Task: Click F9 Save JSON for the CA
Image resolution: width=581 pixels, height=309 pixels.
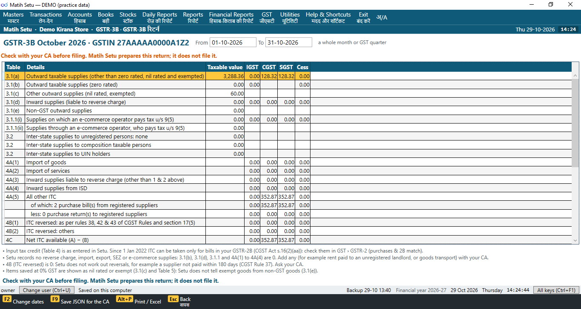Action: (80, 301)
